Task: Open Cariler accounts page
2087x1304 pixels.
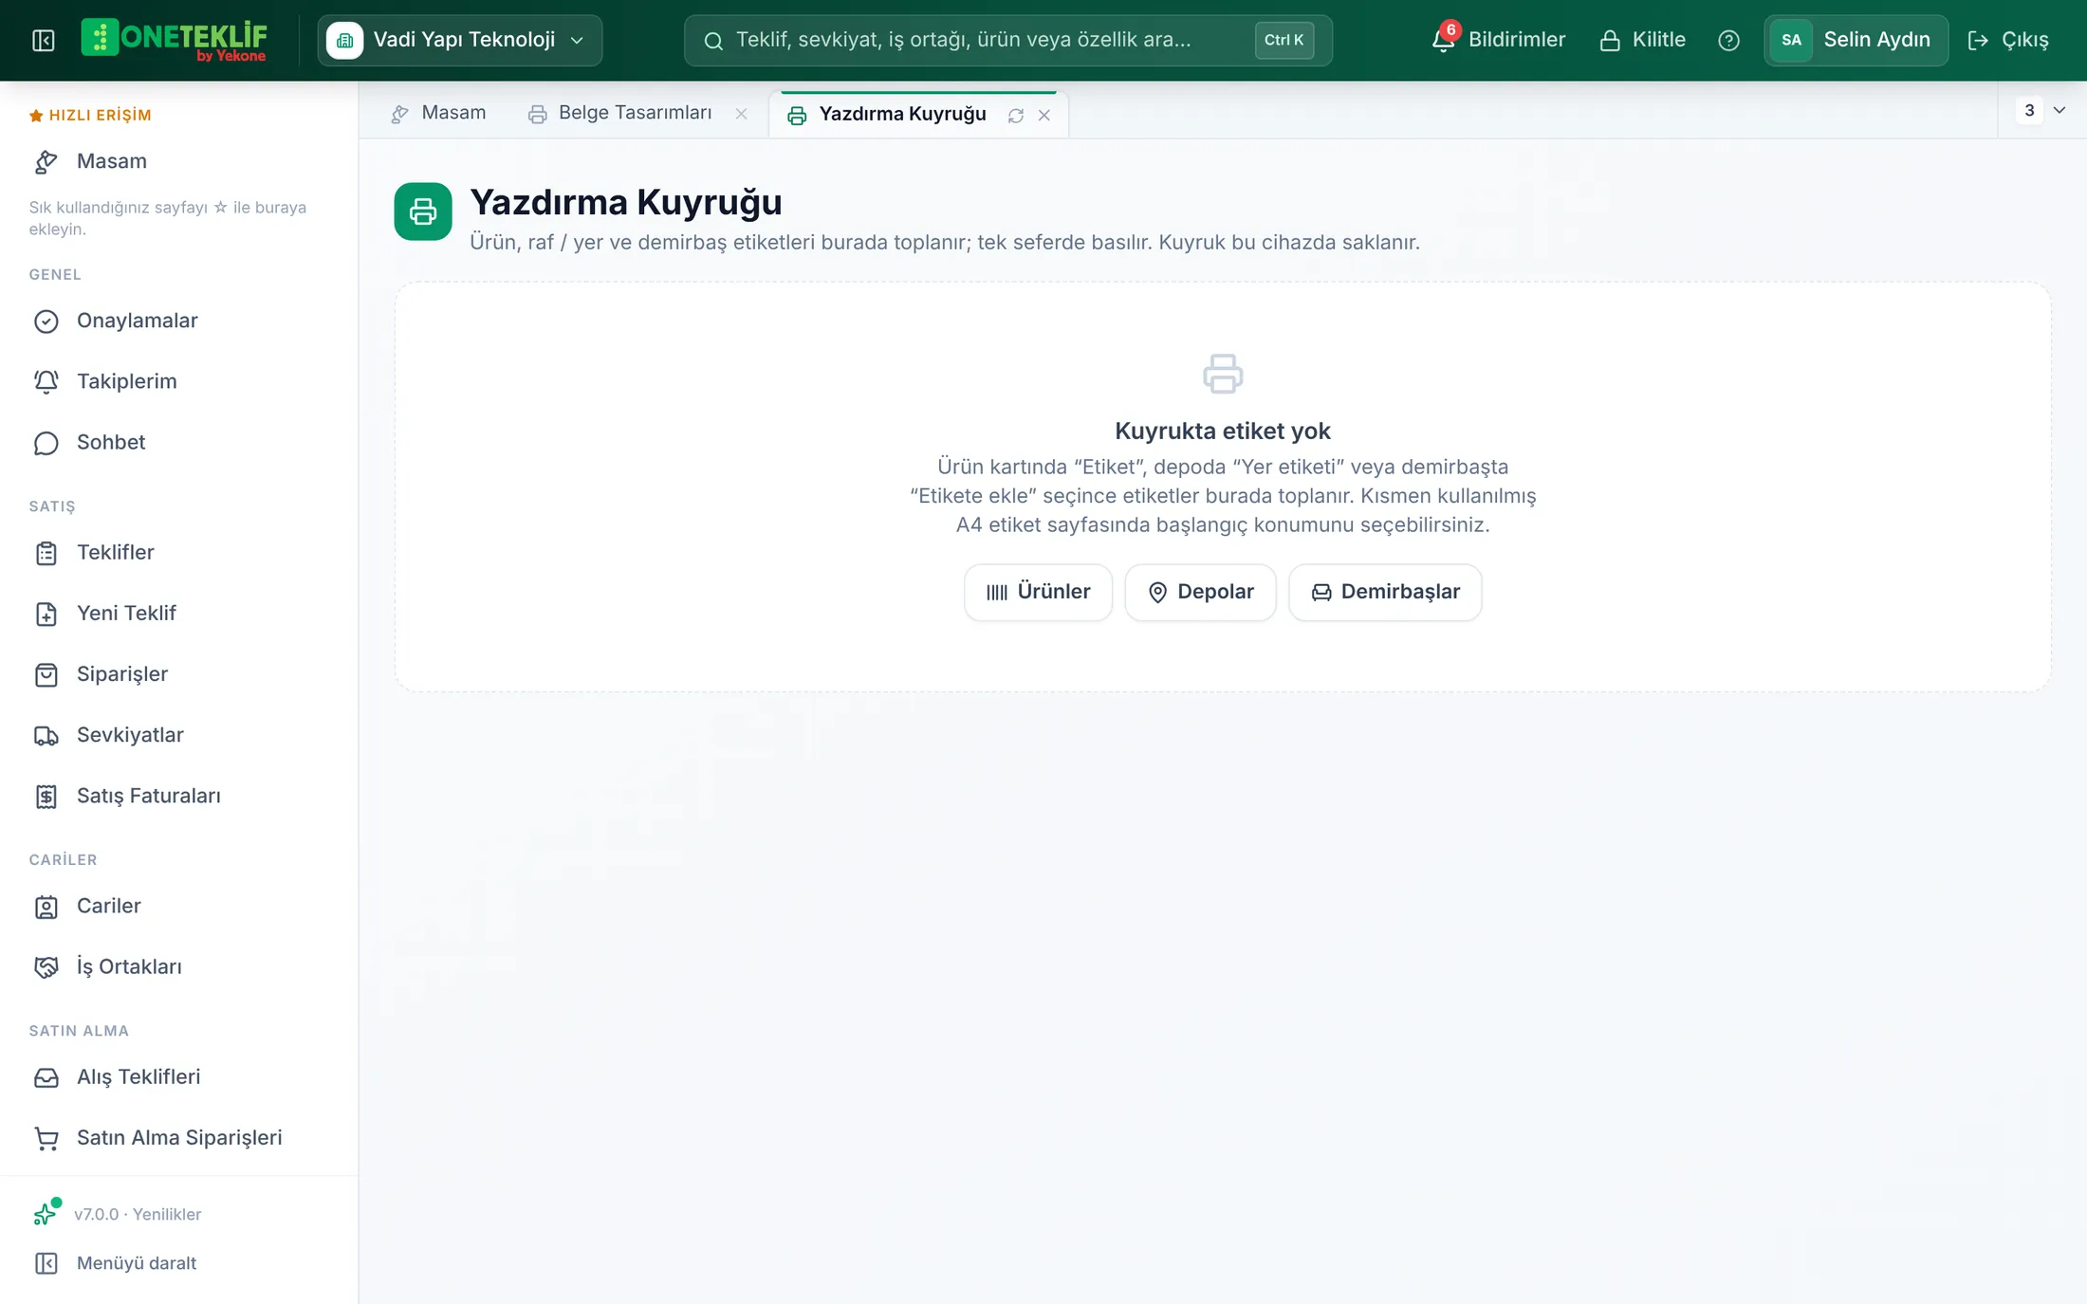Action: point(178,906)
